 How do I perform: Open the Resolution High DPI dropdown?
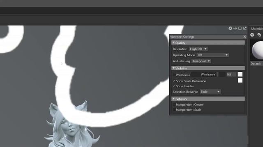tap(198, 49)
